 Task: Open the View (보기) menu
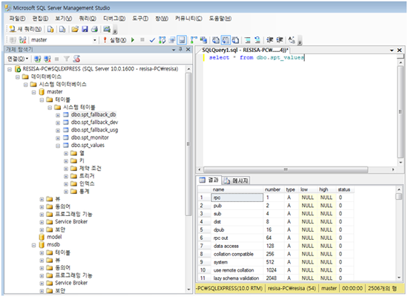pos(64,19)
